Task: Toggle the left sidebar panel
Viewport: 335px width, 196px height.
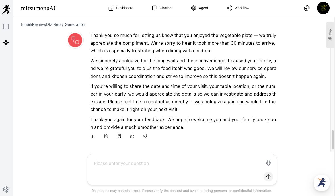Action: (6, 26)
